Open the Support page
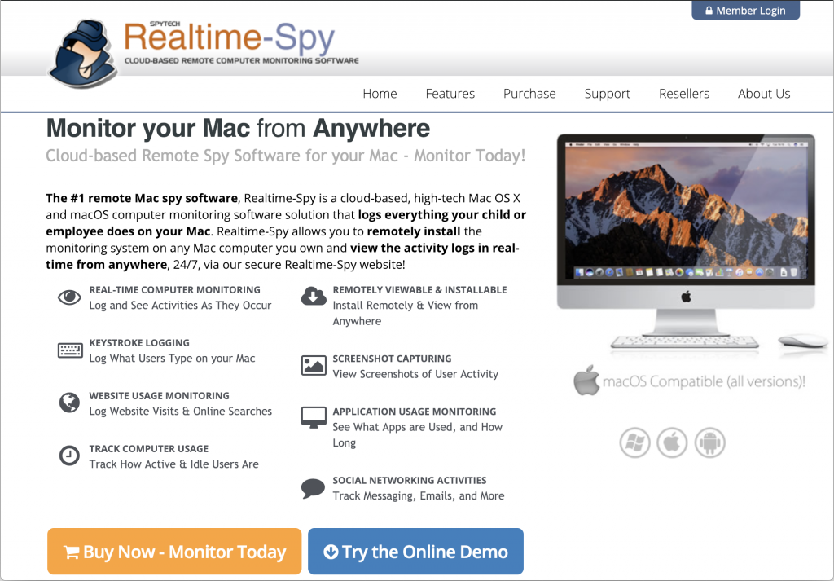Viewport: 834px width, 581px height. [x=607, y=94]
